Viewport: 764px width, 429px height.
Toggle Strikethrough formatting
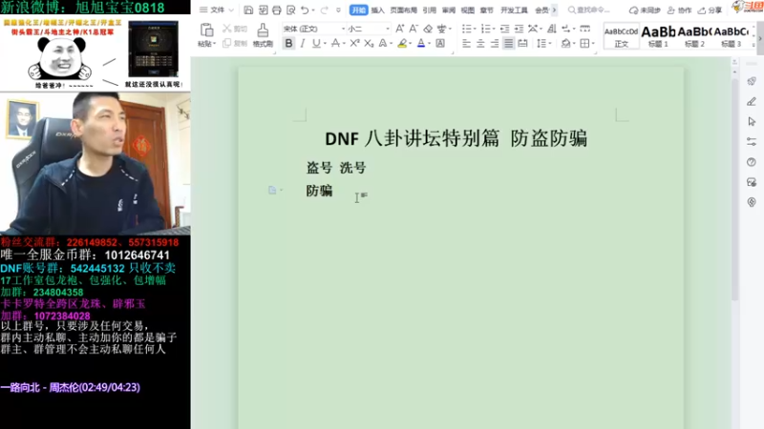tap(335, 43)
